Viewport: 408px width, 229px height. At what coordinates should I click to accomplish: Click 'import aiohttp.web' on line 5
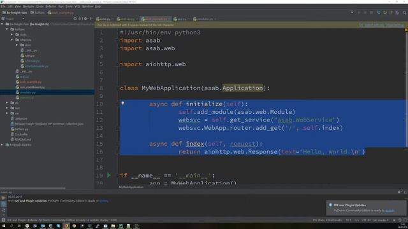click(153, 64)
